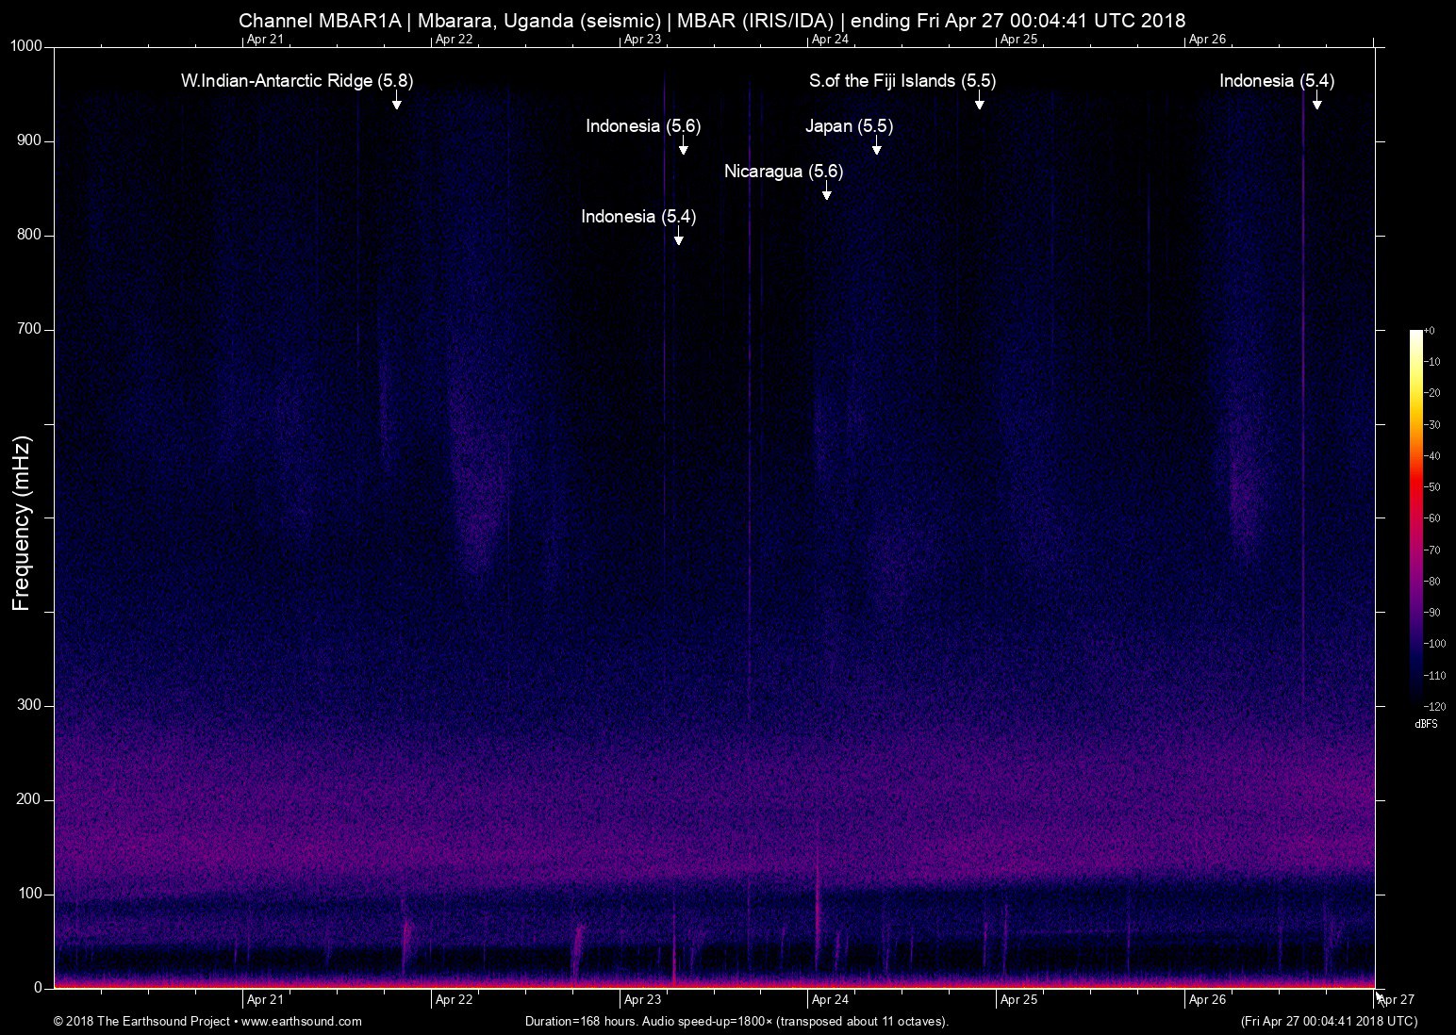This screenshot has height=1035, width=1456.
Task: Click the Frequency (mHz) axis label
Action: pos(22,523)
